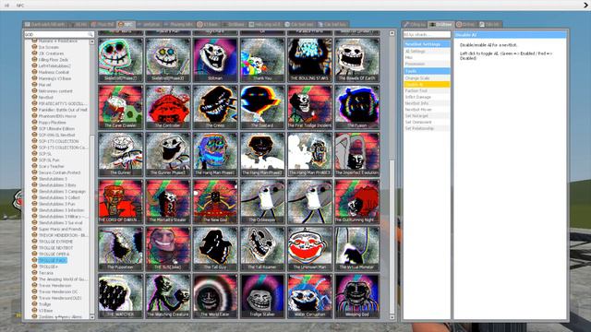
Task: Select the Faction Tool
Action: (427, 90)
